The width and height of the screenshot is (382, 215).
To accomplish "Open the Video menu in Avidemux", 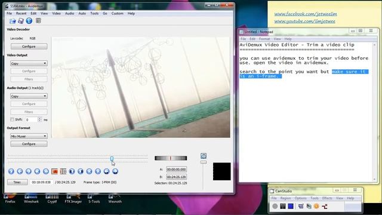I will click(x=56, y=13).
